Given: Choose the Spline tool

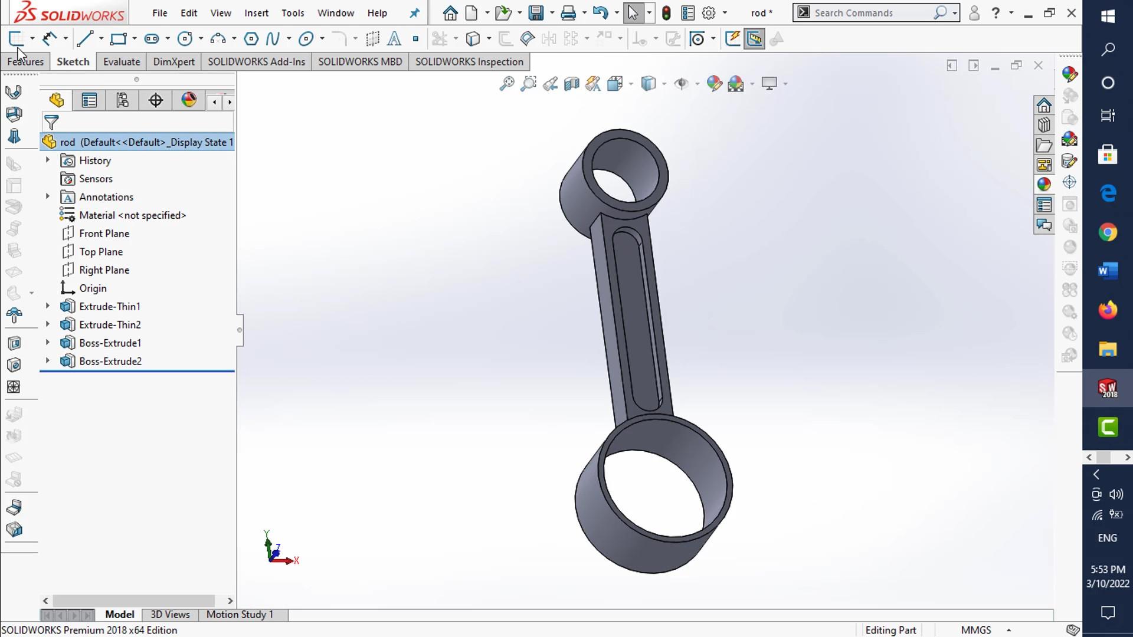Looking at the screenshot, I should pyautogui.click(x=273, y=38).
